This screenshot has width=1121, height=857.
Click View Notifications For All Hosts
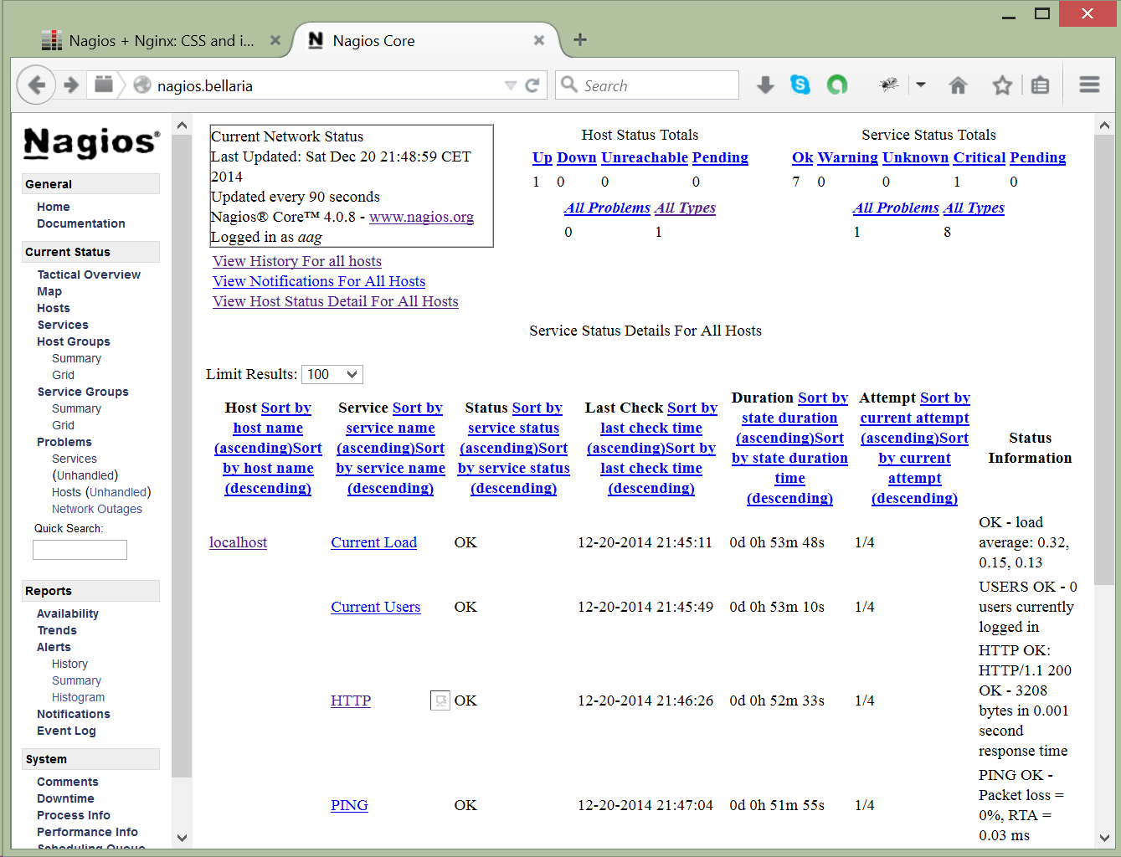click(319, 281)
